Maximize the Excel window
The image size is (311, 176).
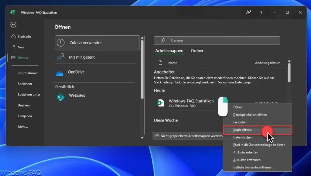click(287, 12)
